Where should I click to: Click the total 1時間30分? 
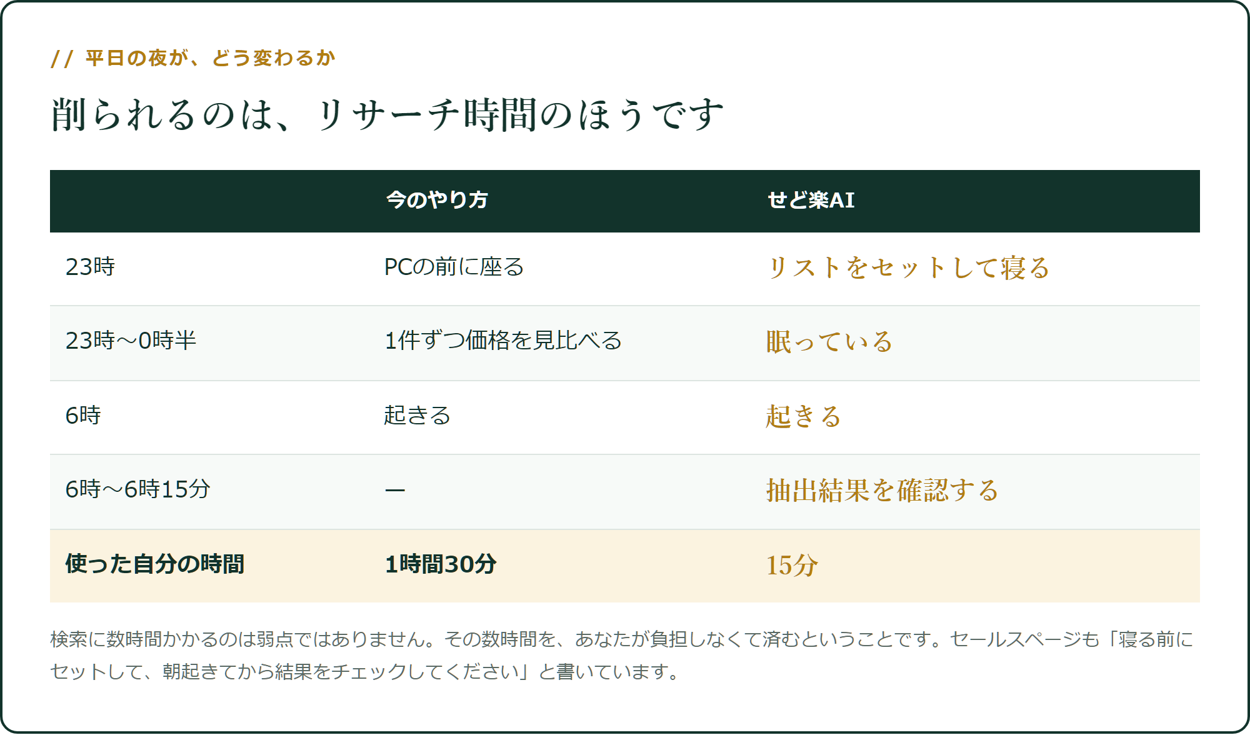[440, 564]
